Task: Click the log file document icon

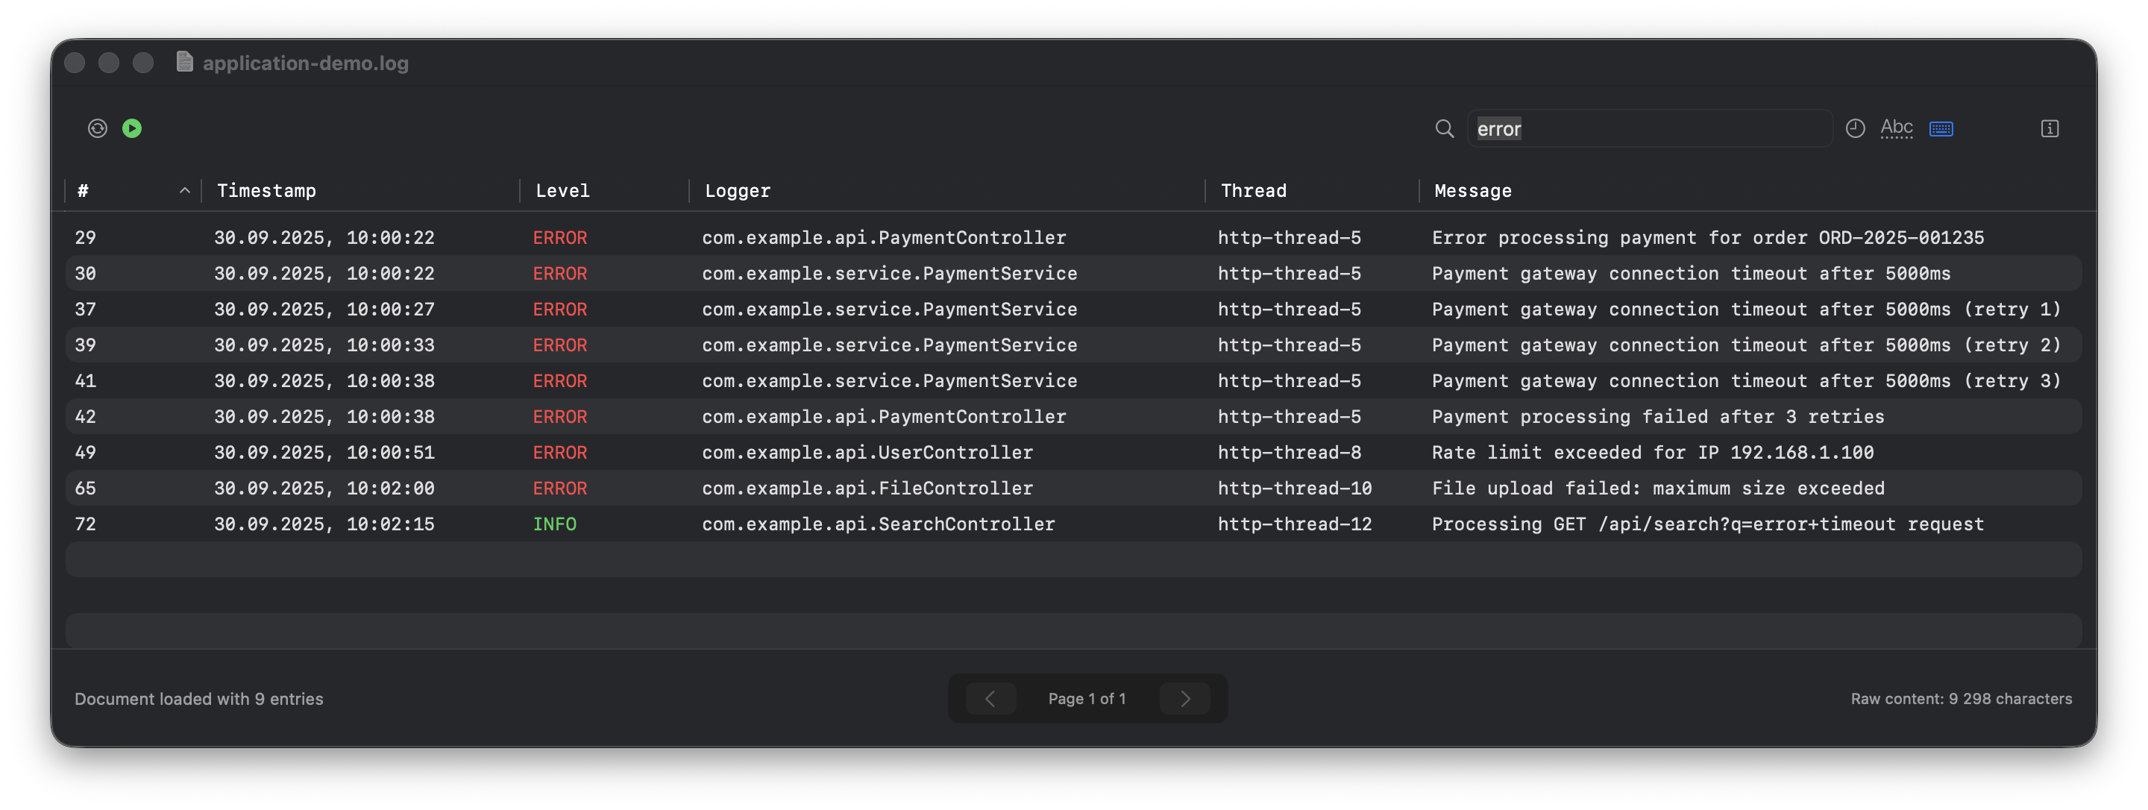Action: pyautogui.click(x=184, y=63)
